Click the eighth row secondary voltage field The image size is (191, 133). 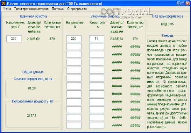click(x=74, y=94)
